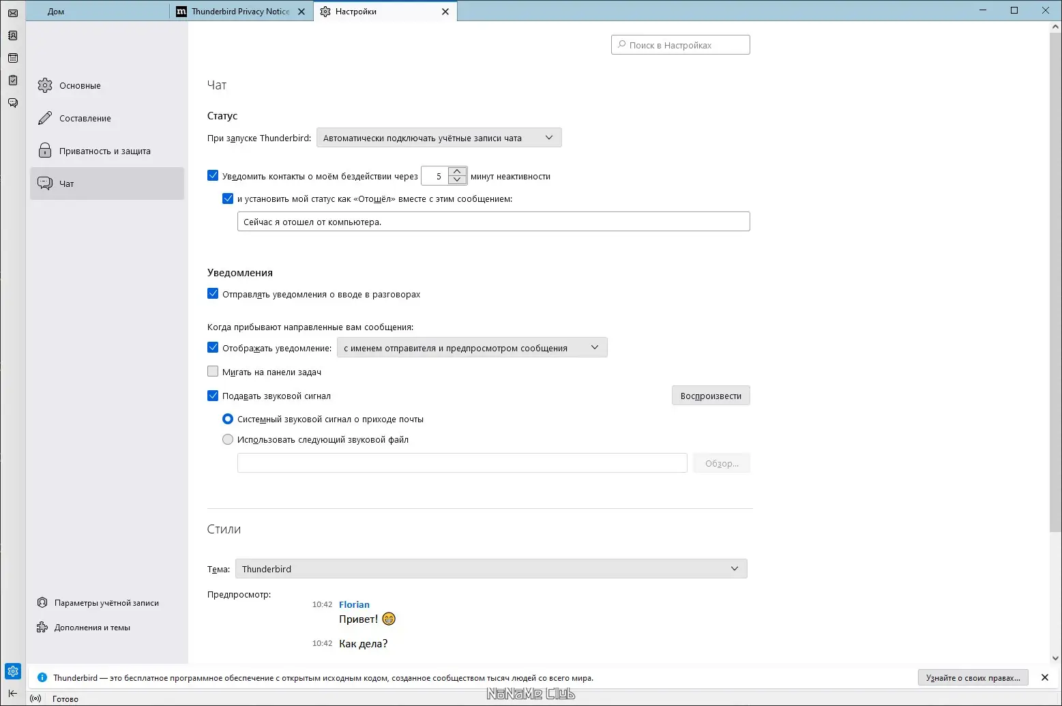Click the "Стили" section heading

click(224, 529)
